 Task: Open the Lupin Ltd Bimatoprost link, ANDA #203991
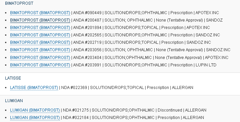[40, 65]
